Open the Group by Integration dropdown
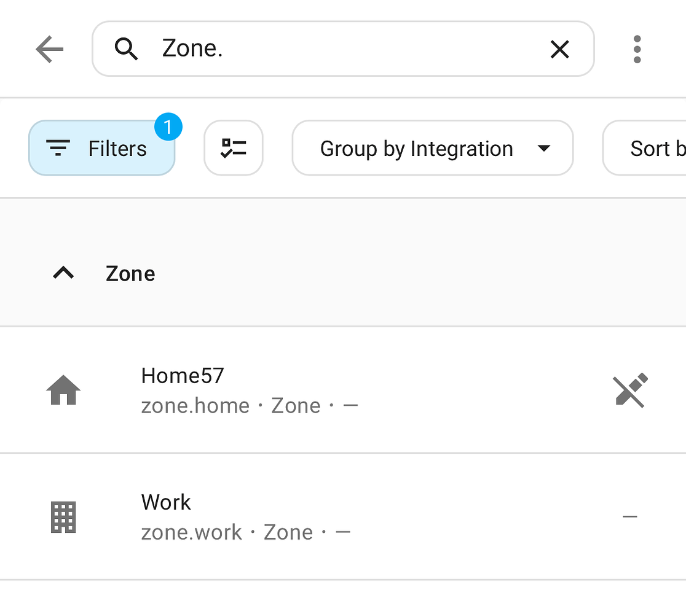 [x=433, y=148]
